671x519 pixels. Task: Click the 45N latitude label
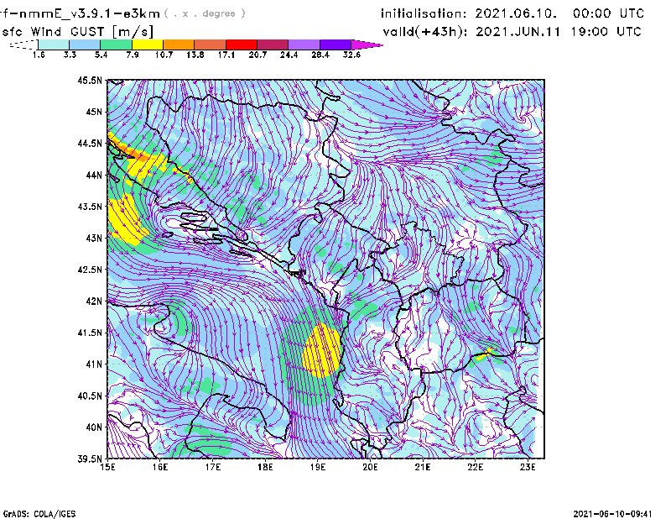(94, 112)
